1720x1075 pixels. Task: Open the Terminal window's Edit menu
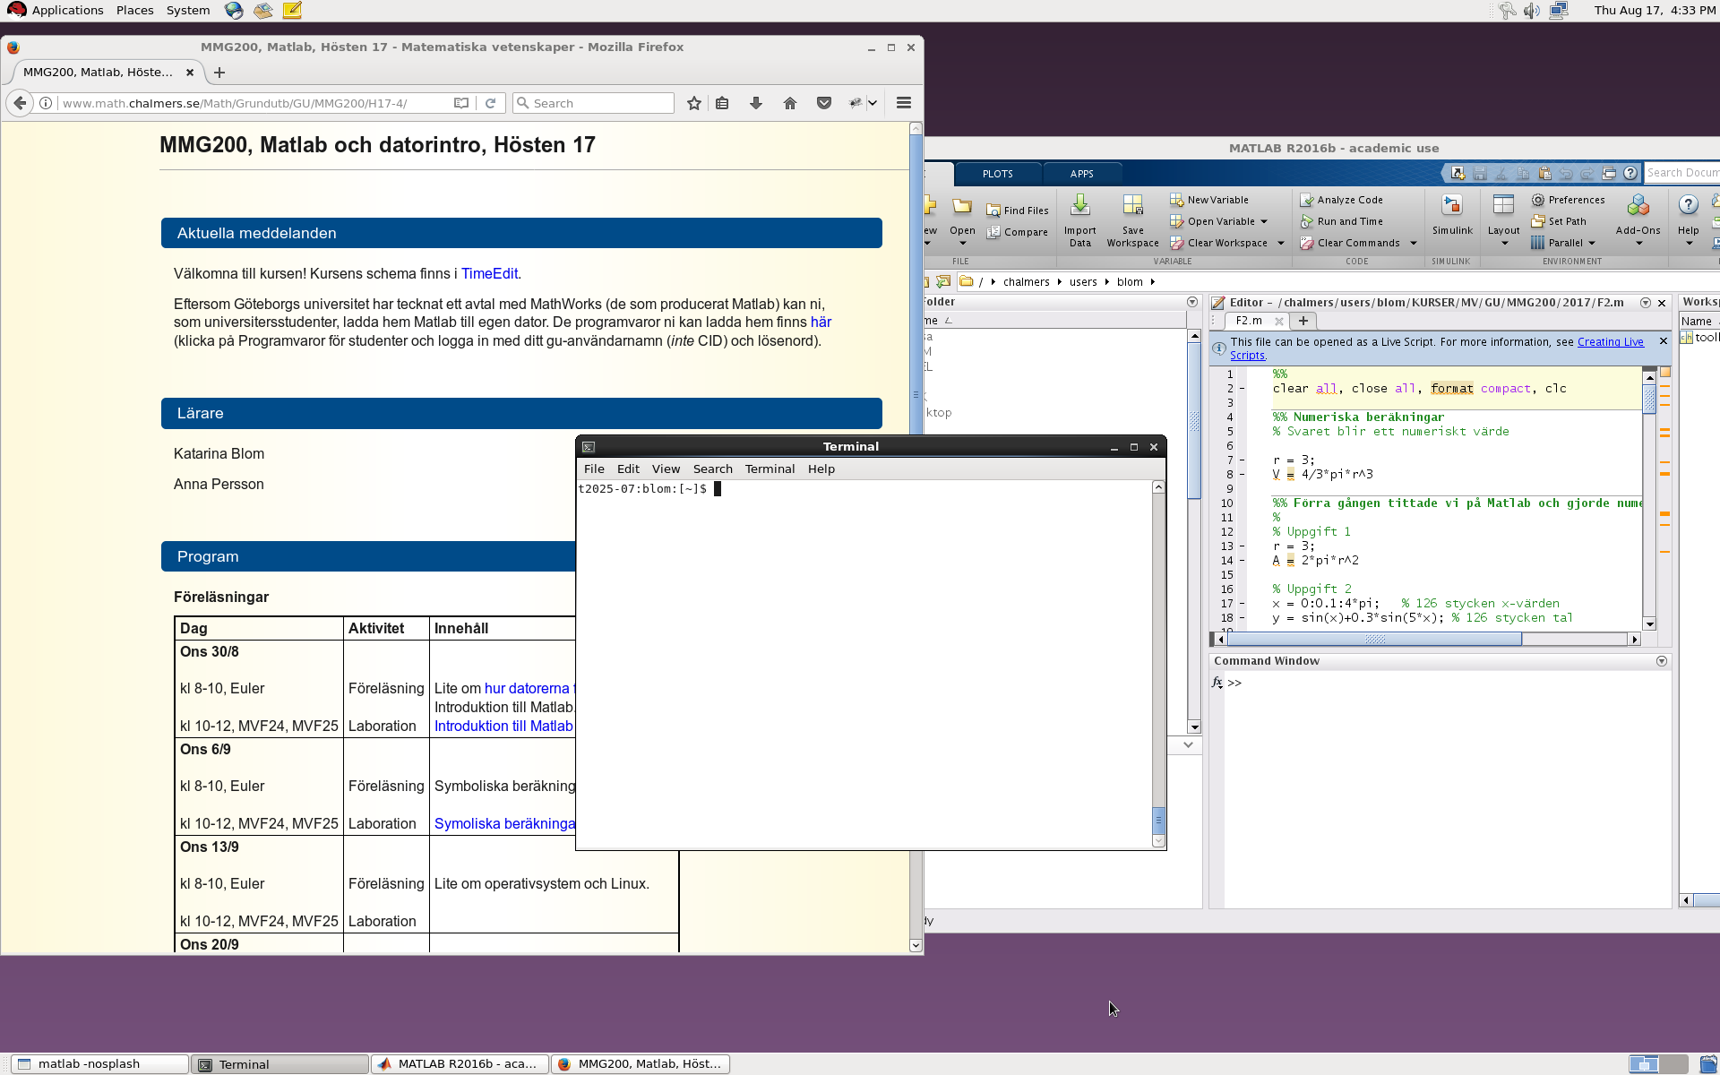click(x=628, y=469)
